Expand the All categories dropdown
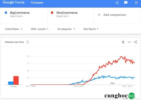This screenshot has height=100, width=141. click(x=66, y=29)
